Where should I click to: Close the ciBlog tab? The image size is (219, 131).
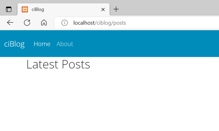[103, 9]
